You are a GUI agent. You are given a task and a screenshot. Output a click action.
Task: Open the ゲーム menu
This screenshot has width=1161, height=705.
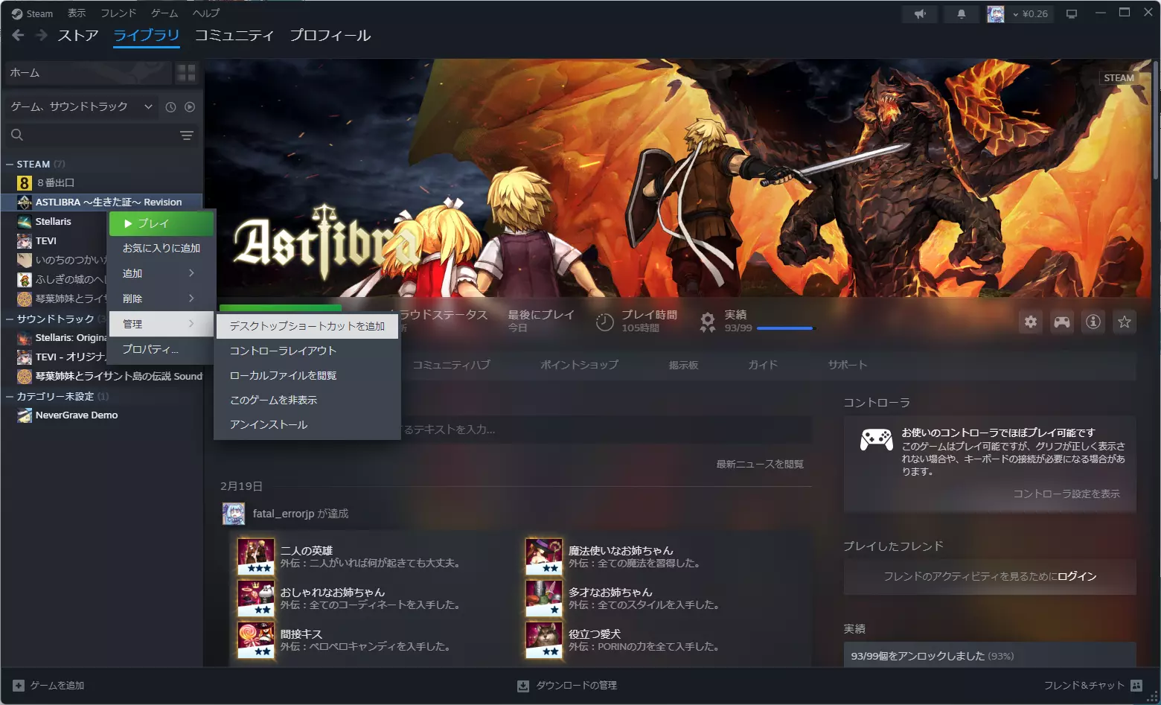(164, 13)
